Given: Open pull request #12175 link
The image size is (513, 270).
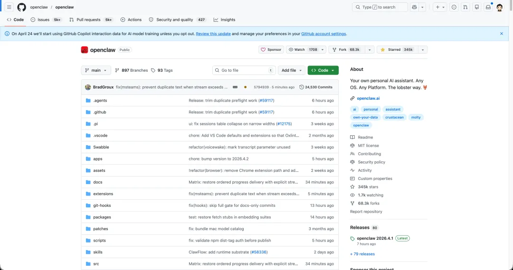Looking at the screenshot, I should tap(284, 124).
